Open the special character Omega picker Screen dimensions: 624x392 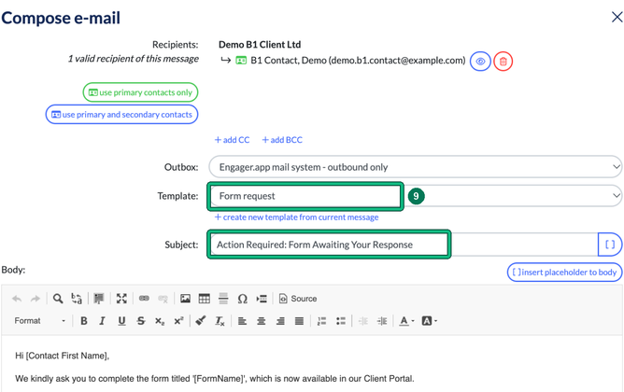[x=242, y=299]
